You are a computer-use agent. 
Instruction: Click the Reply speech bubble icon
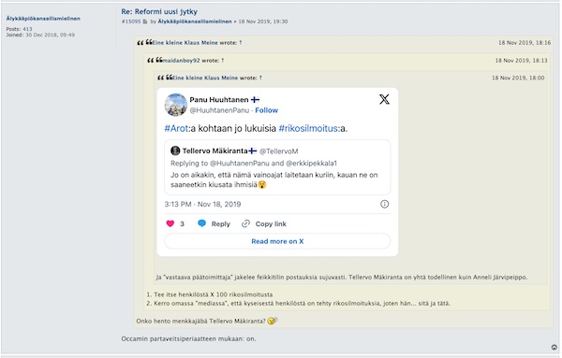[x=201, y=223]
